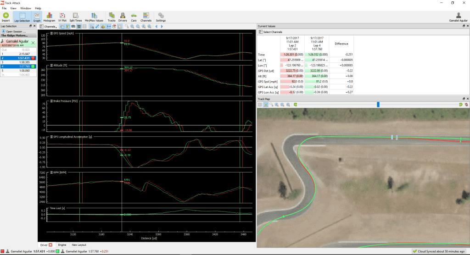Image resolution: width=470 pixels, height=255 pixels.
Task: Open GPS Speed graph channel menu
Action: [x=51, y=33]
